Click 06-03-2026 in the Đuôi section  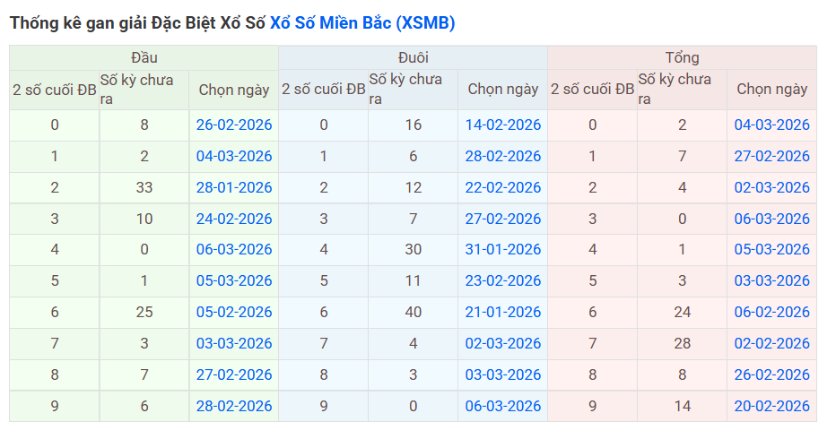click(x=503, y=406)
